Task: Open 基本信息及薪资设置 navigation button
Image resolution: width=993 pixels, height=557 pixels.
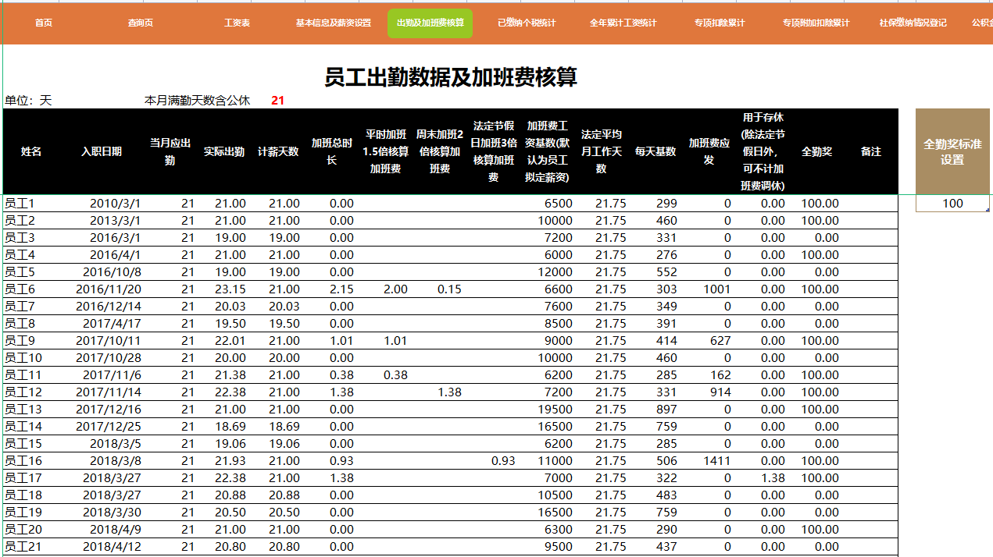Action: [334, 23]
